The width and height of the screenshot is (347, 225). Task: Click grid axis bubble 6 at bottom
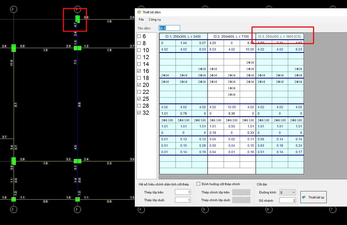(x=269, y=210)
